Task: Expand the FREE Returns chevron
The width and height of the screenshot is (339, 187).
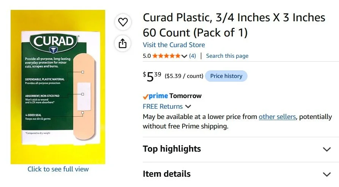Action: tap(188, 106)
